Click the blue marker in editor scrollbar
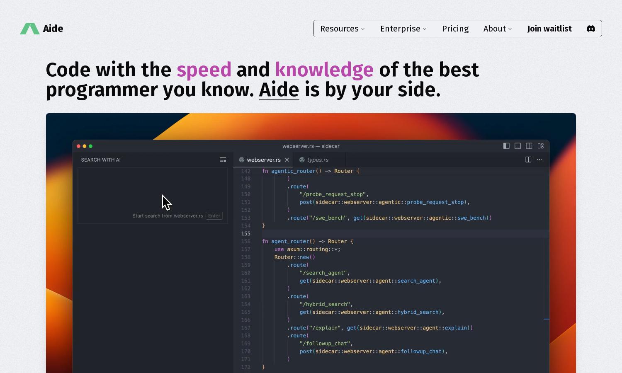Screen dimensions: 622x373 click(547, 319)
